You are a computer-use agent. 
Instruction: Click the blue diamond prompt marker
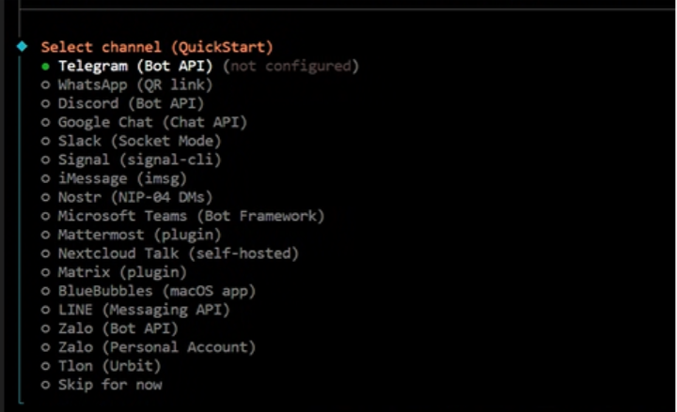tap(22, 46)
